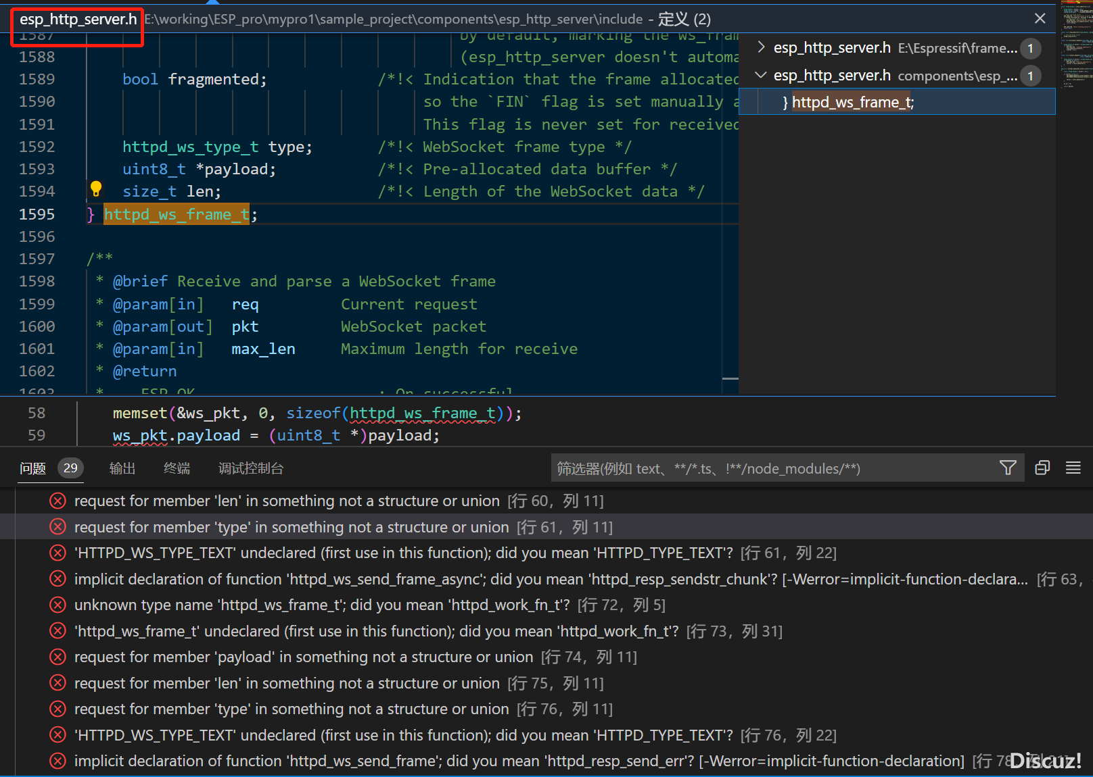The image size is (1093, 777).
Task: Click 'uint8_t *payload;' on line 1593
Action: click(x=199, y=169)
